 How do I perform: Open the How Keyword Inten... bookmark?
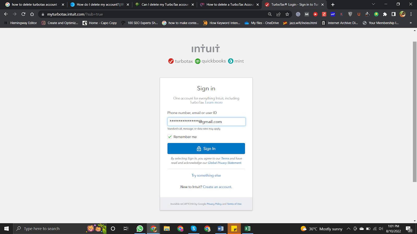[x=222, y=23]
